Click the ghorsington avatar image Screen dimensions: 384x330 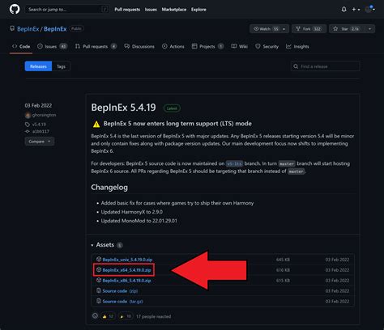(x=28, y=116)
